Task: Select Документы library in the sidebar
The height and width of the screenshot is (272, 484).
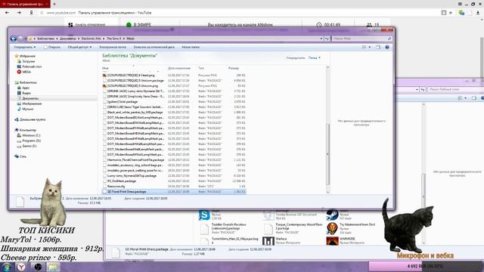Action: tap(30, 98)
